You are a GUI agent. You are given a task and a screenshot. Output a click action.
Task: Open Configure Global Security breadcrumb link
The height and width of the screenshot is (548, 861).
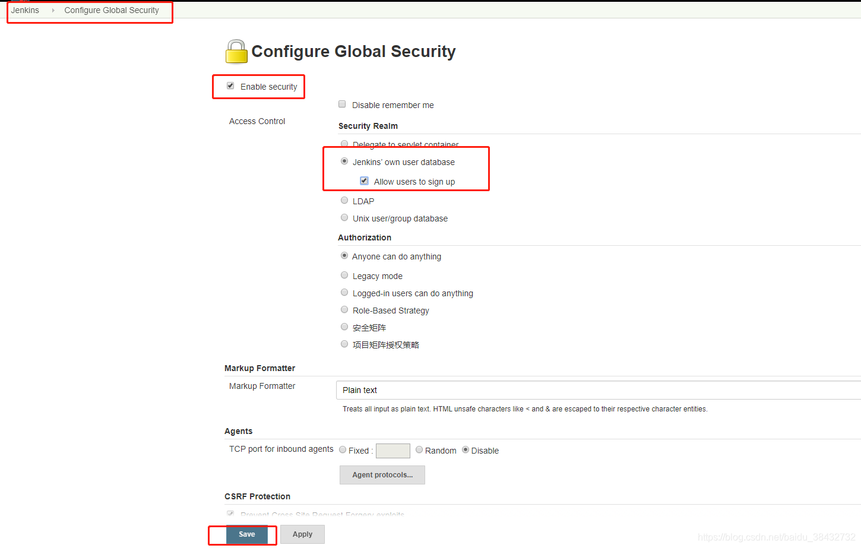click(x=112, y=10)
